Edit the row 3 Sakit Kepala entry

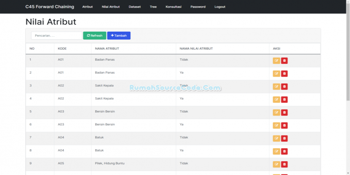pyautogui.click(x=276, y=86)
